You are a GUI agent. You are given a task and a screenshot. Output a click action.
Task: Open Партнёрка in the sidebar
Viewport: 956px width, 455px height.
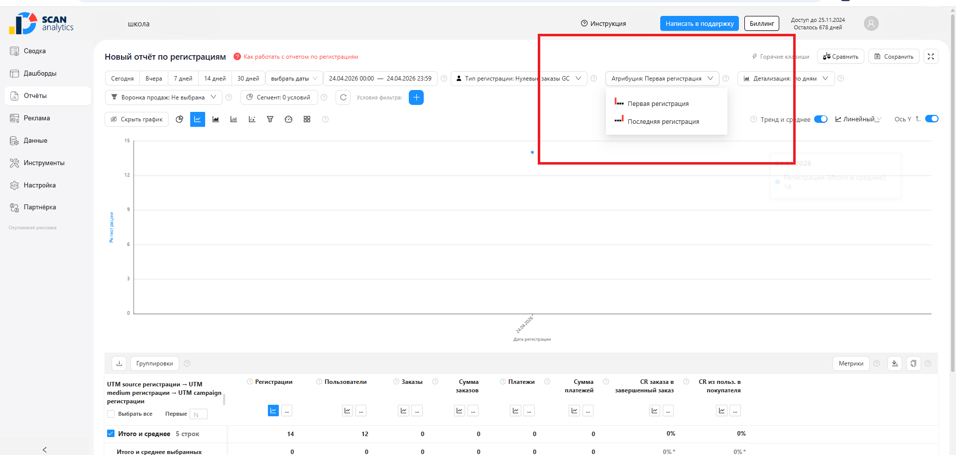click(x=48, y=207)
